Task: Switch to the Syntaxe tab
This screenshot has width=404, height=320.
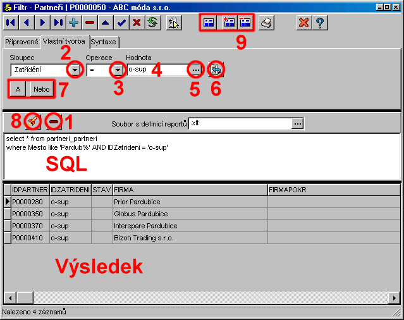Action: [x=103, y=42]
